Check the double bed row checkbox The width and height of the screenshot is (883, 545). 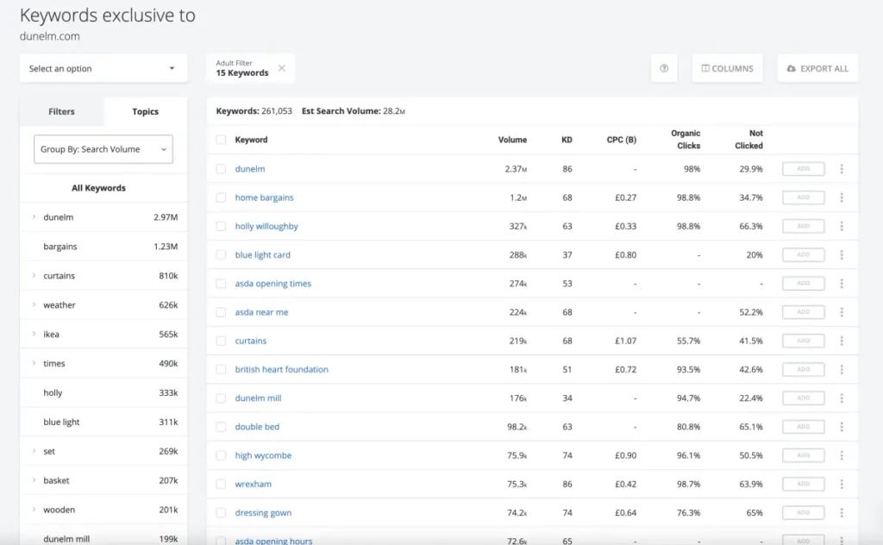pyautogui.click(x=221, y=427)
